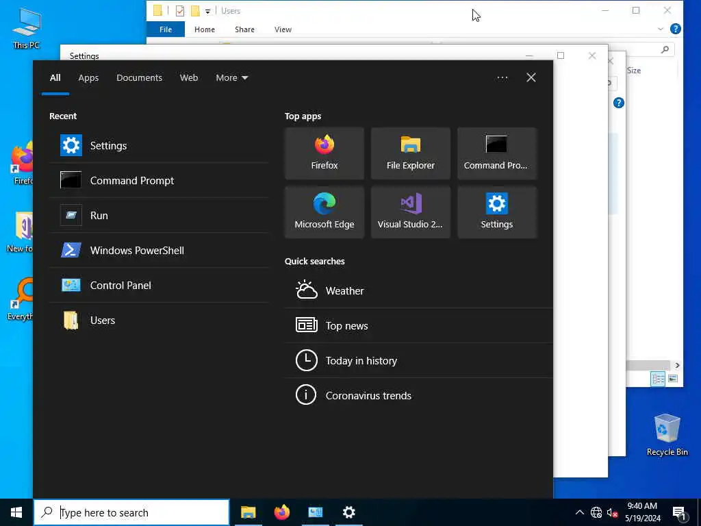Open File Explorer tile in Top apps
Image resolution: width=701 pixels, height=526 pixels.
coord(411,153)
